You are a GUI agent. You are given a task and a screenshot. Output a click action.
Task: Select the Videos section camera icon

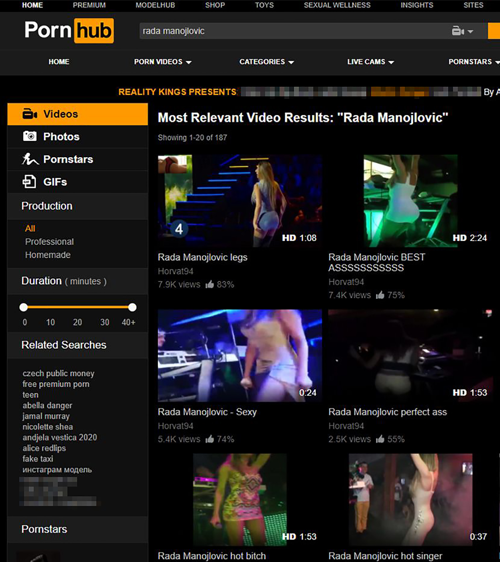tap(29, 114)
